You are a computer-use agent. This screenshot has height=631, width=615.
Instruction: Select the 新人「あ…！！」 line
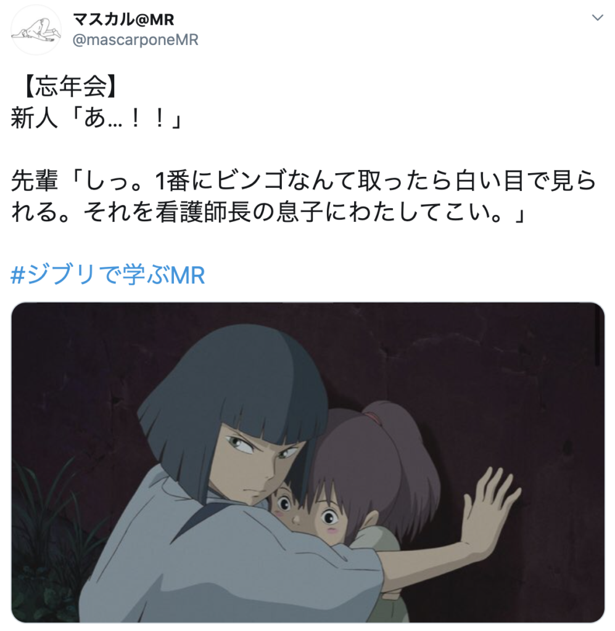97,118
